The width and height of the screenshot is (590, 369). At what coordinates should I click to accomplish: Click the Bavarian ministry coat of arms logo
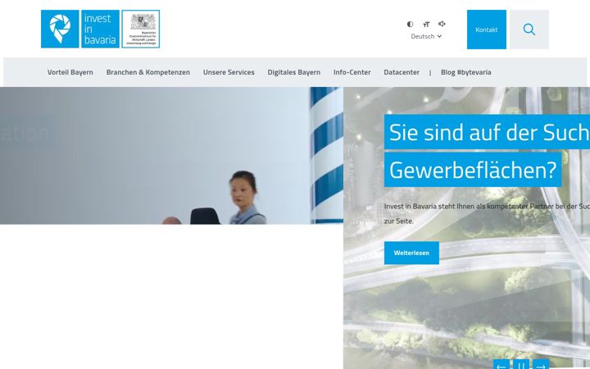pyautogui.click(x=141, y=29)
